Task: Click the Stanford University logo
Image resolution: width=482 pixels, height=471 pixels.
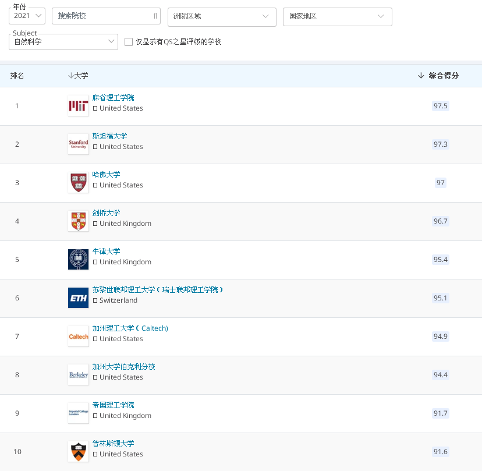Action: [x=79, y=144]
